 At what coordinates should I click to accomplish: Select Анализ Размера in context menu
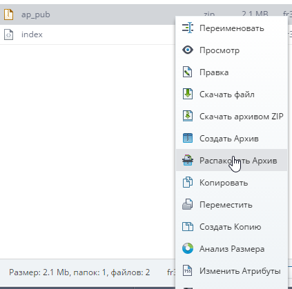[232, 248]
